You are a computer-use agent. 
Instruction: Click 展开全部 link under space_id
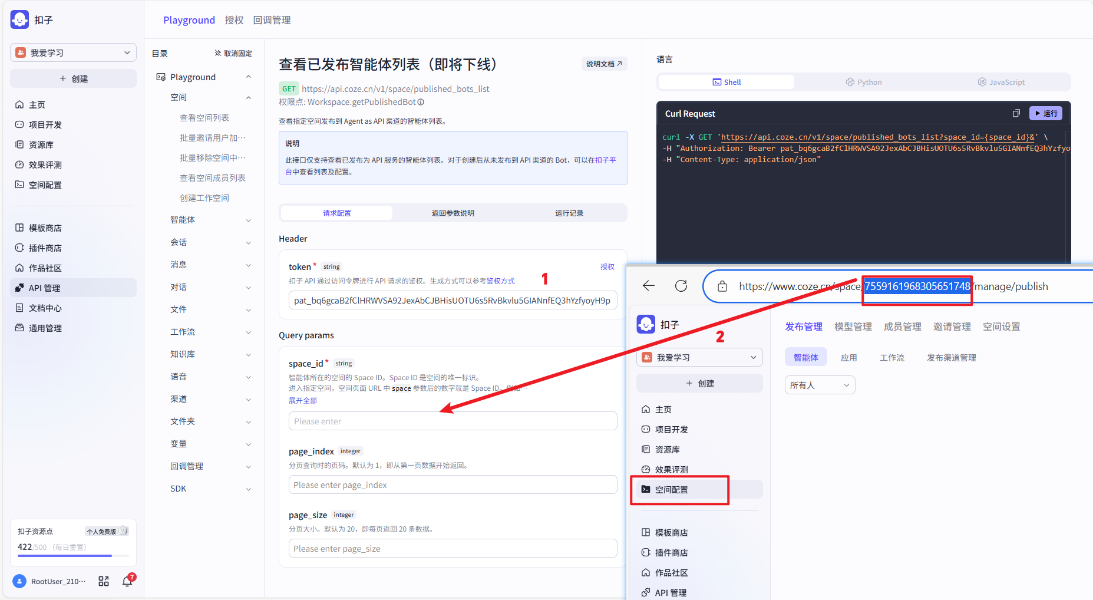[x=303, y=400]
